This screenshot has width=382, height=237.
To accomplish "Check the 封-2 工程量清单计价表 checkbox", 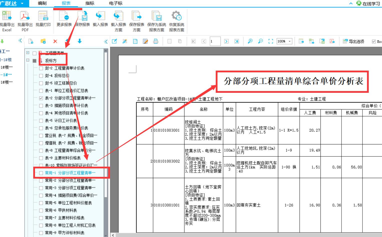I will pos(41,68).
